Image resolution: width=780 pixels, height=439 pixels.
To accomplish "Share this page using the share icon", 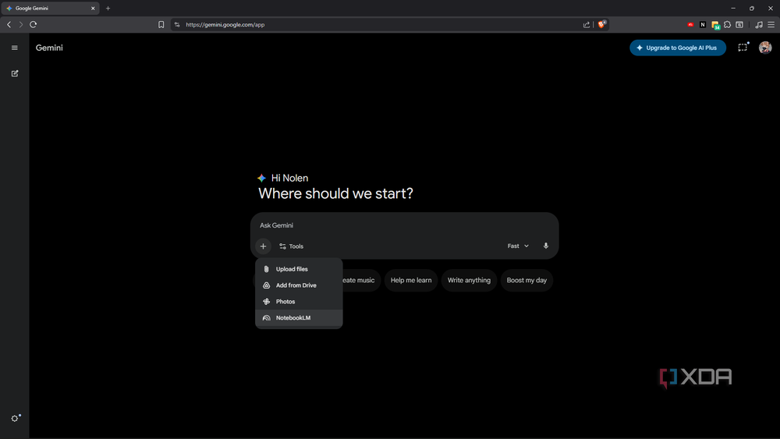I will [587, 24].
